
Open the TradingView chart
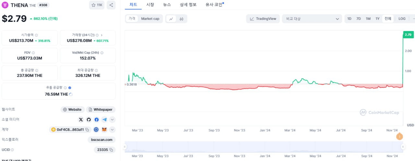coord(263,19)
